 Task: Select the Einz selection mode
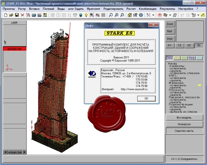tap(169, 58)
